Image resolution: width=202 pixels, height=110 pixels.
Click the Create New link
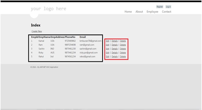pyautogui.click(x=37, y=31)
